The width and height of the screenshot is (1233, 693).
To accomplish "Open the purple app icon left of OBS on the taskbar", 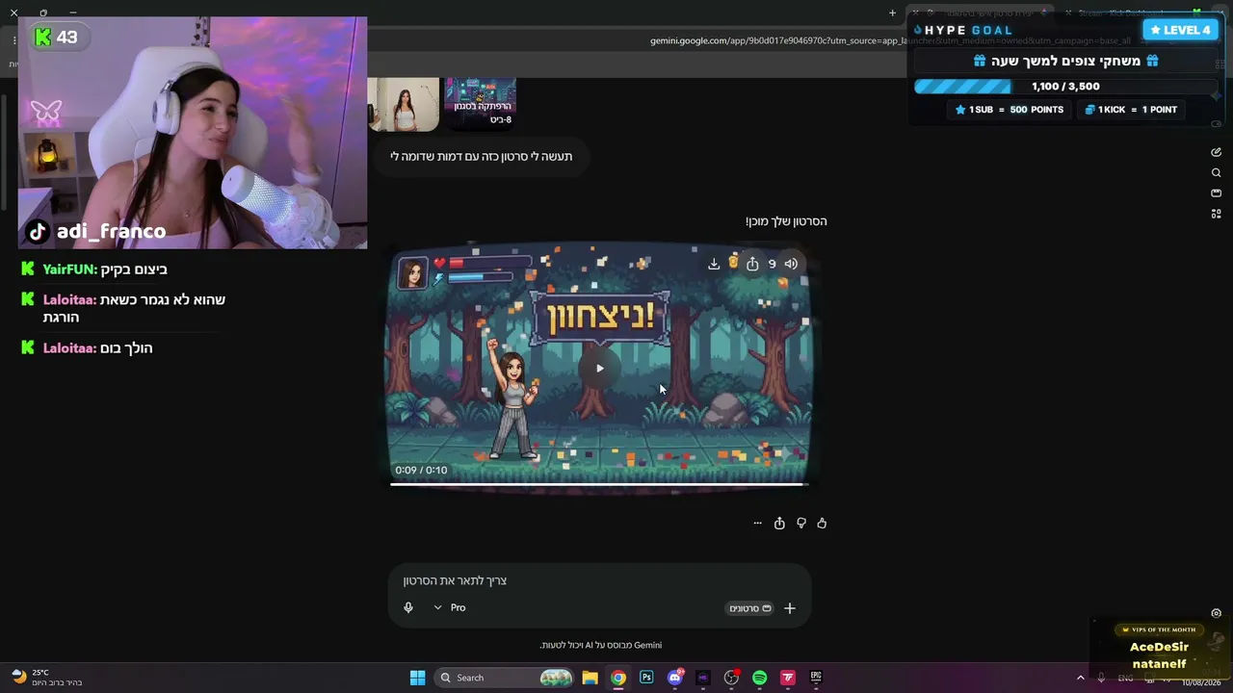I will [x=703, y=678].
